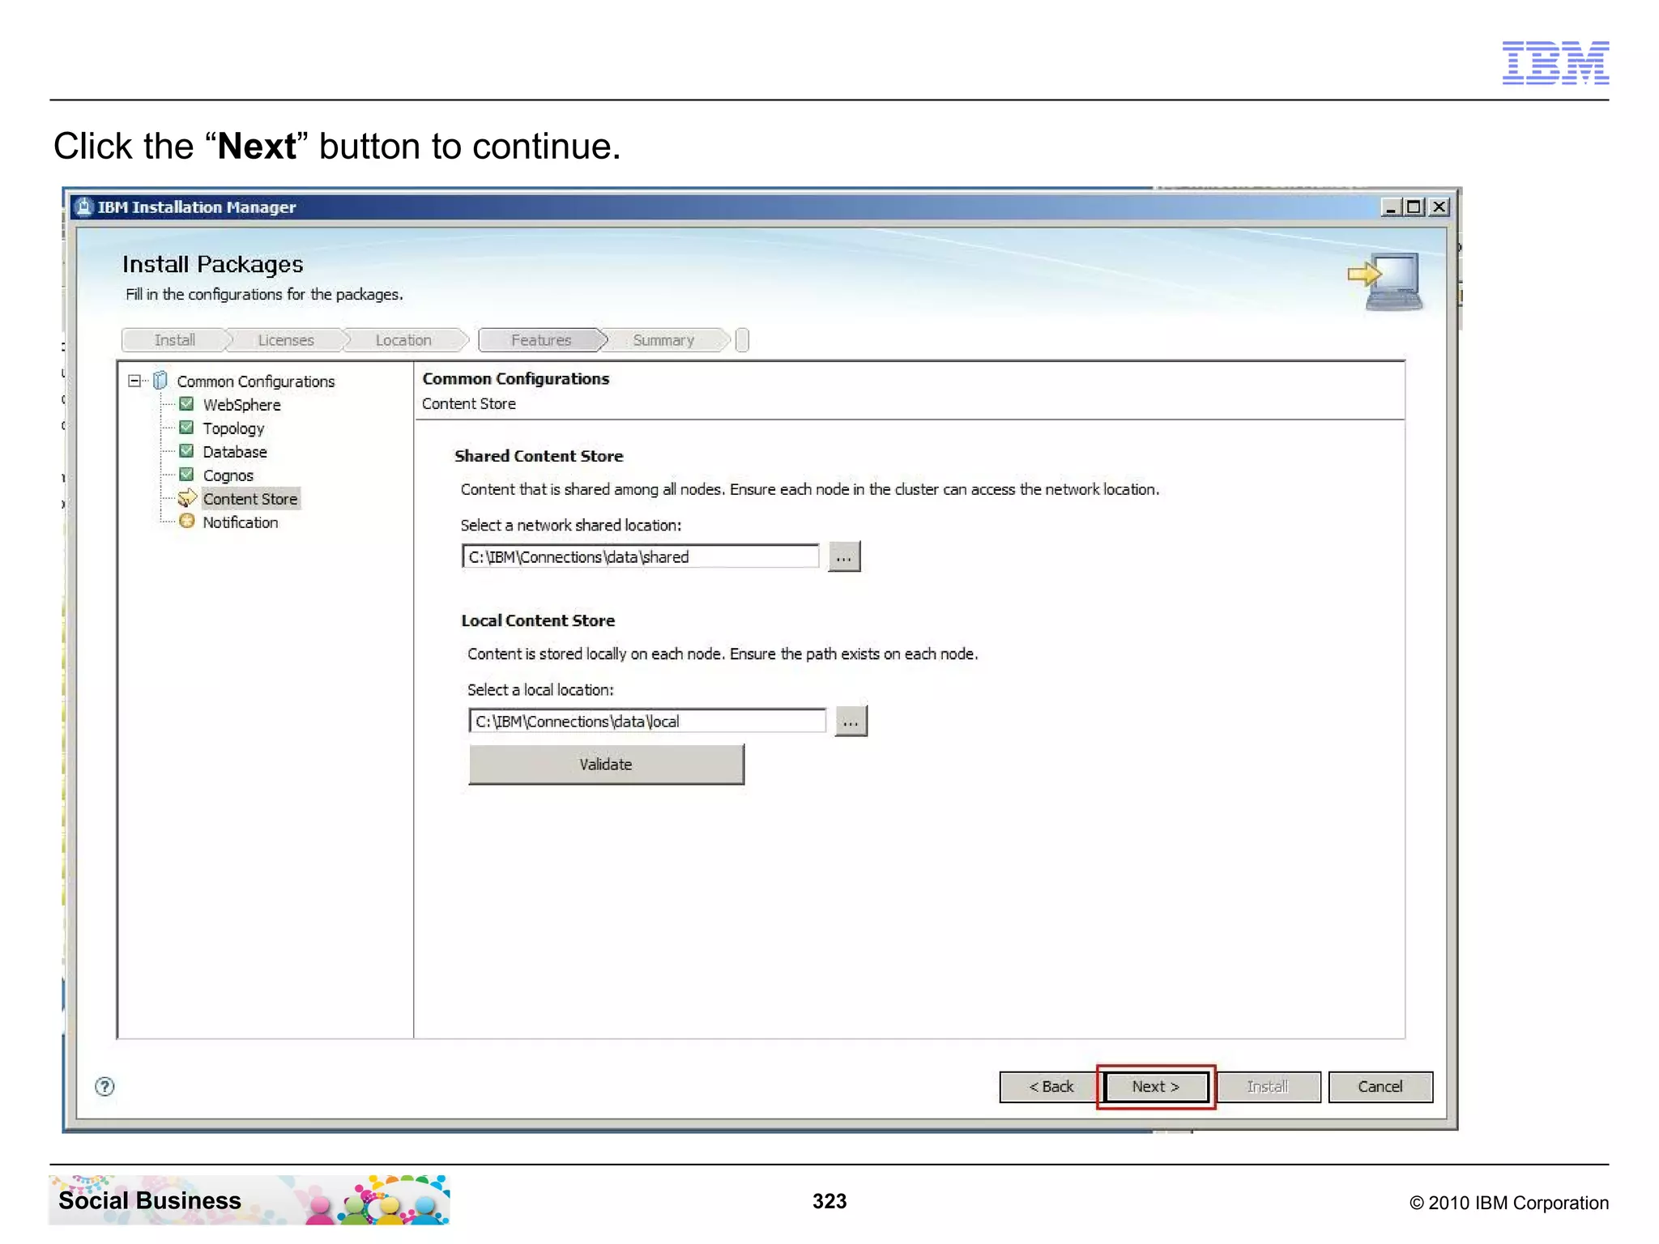This screenshot has height=1244, width=1659.
Task: Go to the Location wizard step
Action: pyautogui.click(x=403, y=340)
